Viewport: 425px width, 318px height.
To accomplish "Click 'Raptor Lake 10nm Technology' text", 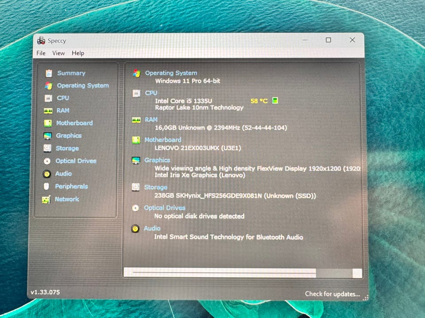I will click(199, 108).
